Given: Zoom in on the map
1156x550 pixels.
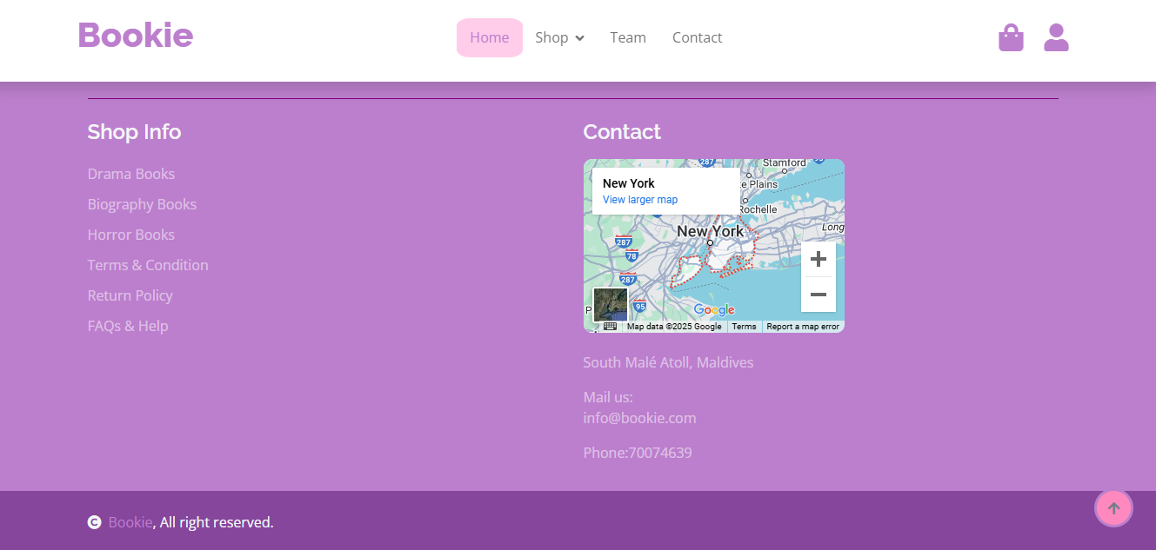Looking at the screenshot, I should click(818, 259).
